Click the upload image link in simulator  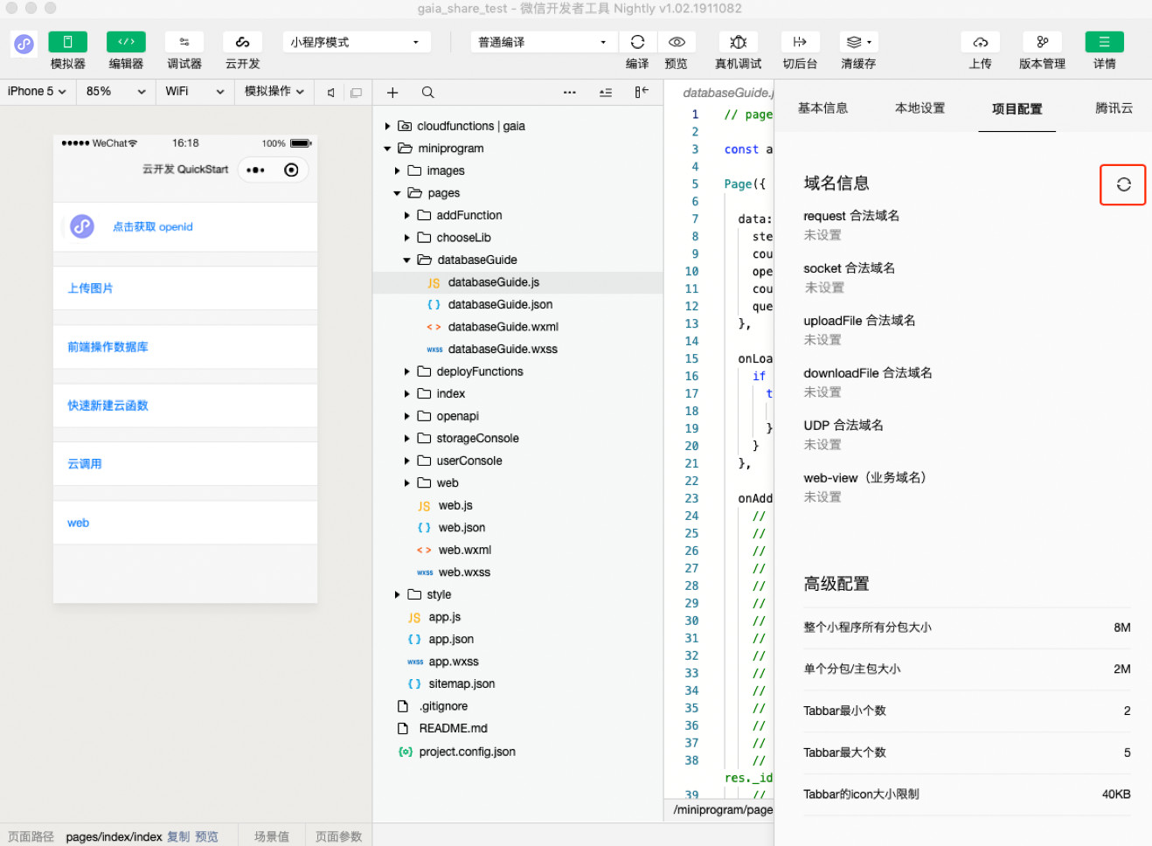[90, 288]
